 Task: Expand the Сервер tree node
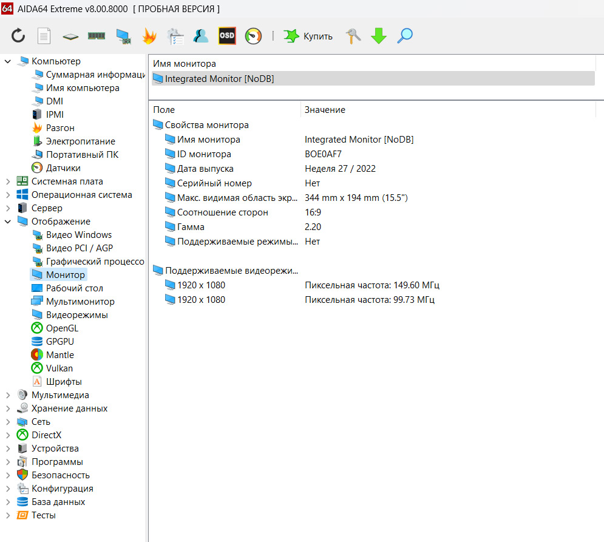click(8, 208)
